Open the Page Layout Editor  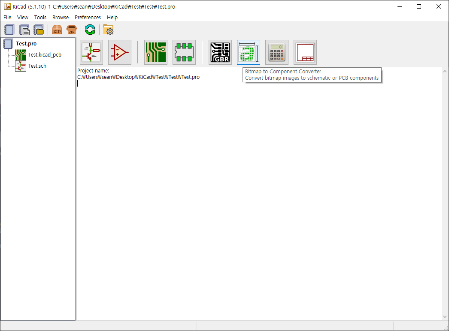coord(305,52)
